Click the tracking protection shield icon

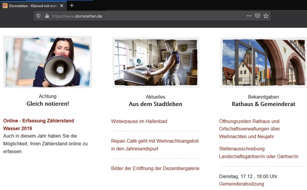coord(39,16)
